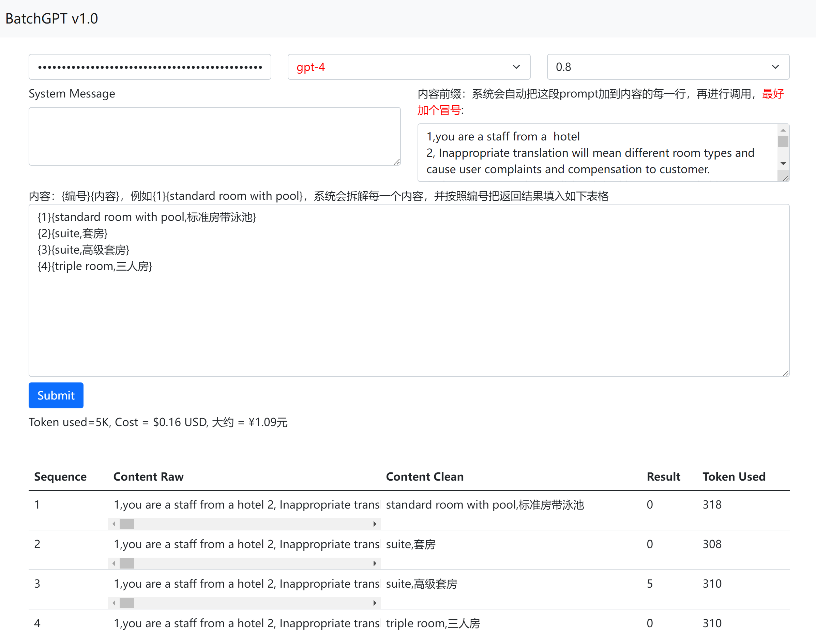The height and width of the screenshot is (634, 816).
Task: Click row 2 horizontal scrollbar thumb
Action: coord(127,563)
